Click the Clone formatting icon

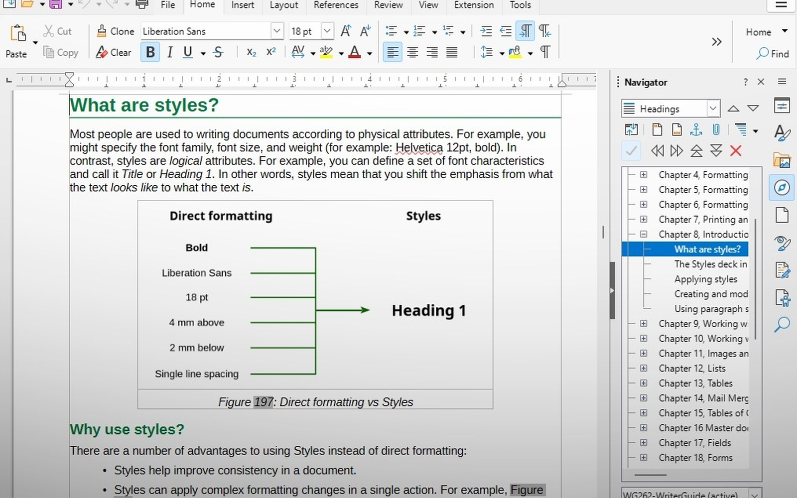click(x=102, y=31)
